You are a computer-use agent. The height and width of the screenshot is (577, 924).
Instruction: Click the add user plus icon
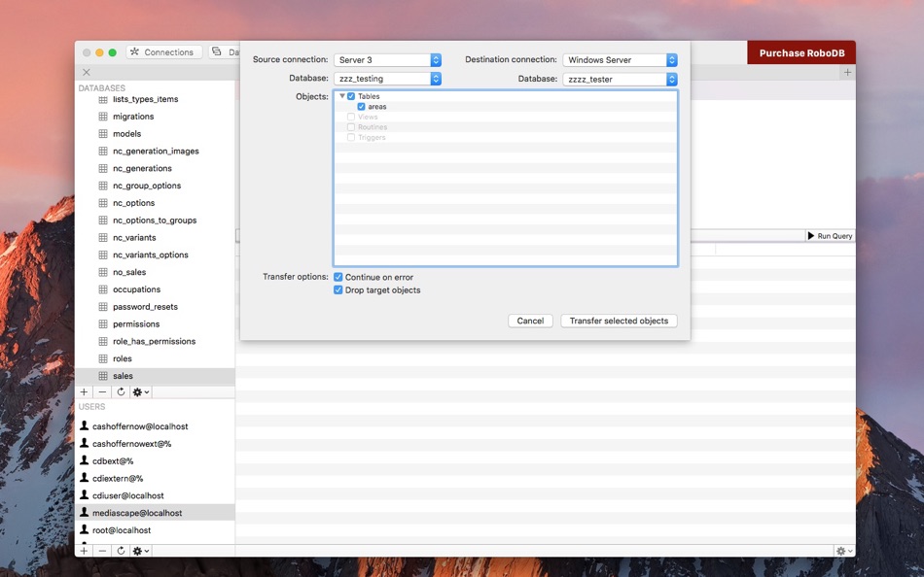click(84, 551)
